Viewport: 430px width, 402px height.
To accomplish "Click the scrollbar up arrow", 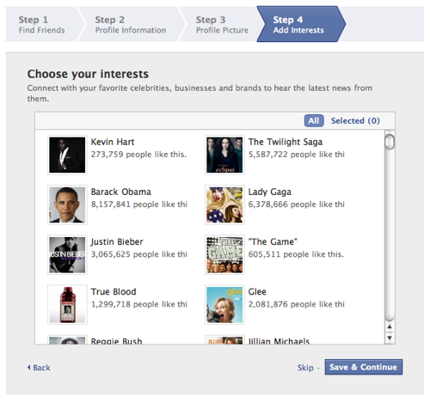I will [390, 326].
